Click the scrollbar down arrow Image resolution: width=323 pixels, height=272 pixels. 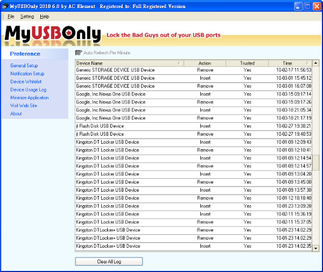point(315,248)
